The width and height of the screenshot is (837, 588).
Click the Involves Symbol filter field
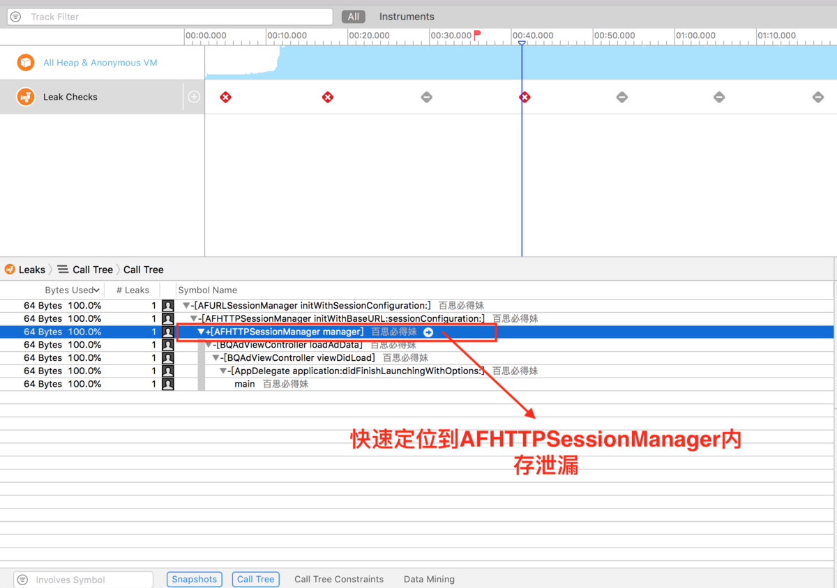point(83,580)
